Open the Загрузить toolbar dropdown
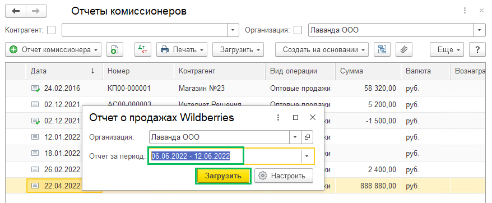 tap(238, 50)
